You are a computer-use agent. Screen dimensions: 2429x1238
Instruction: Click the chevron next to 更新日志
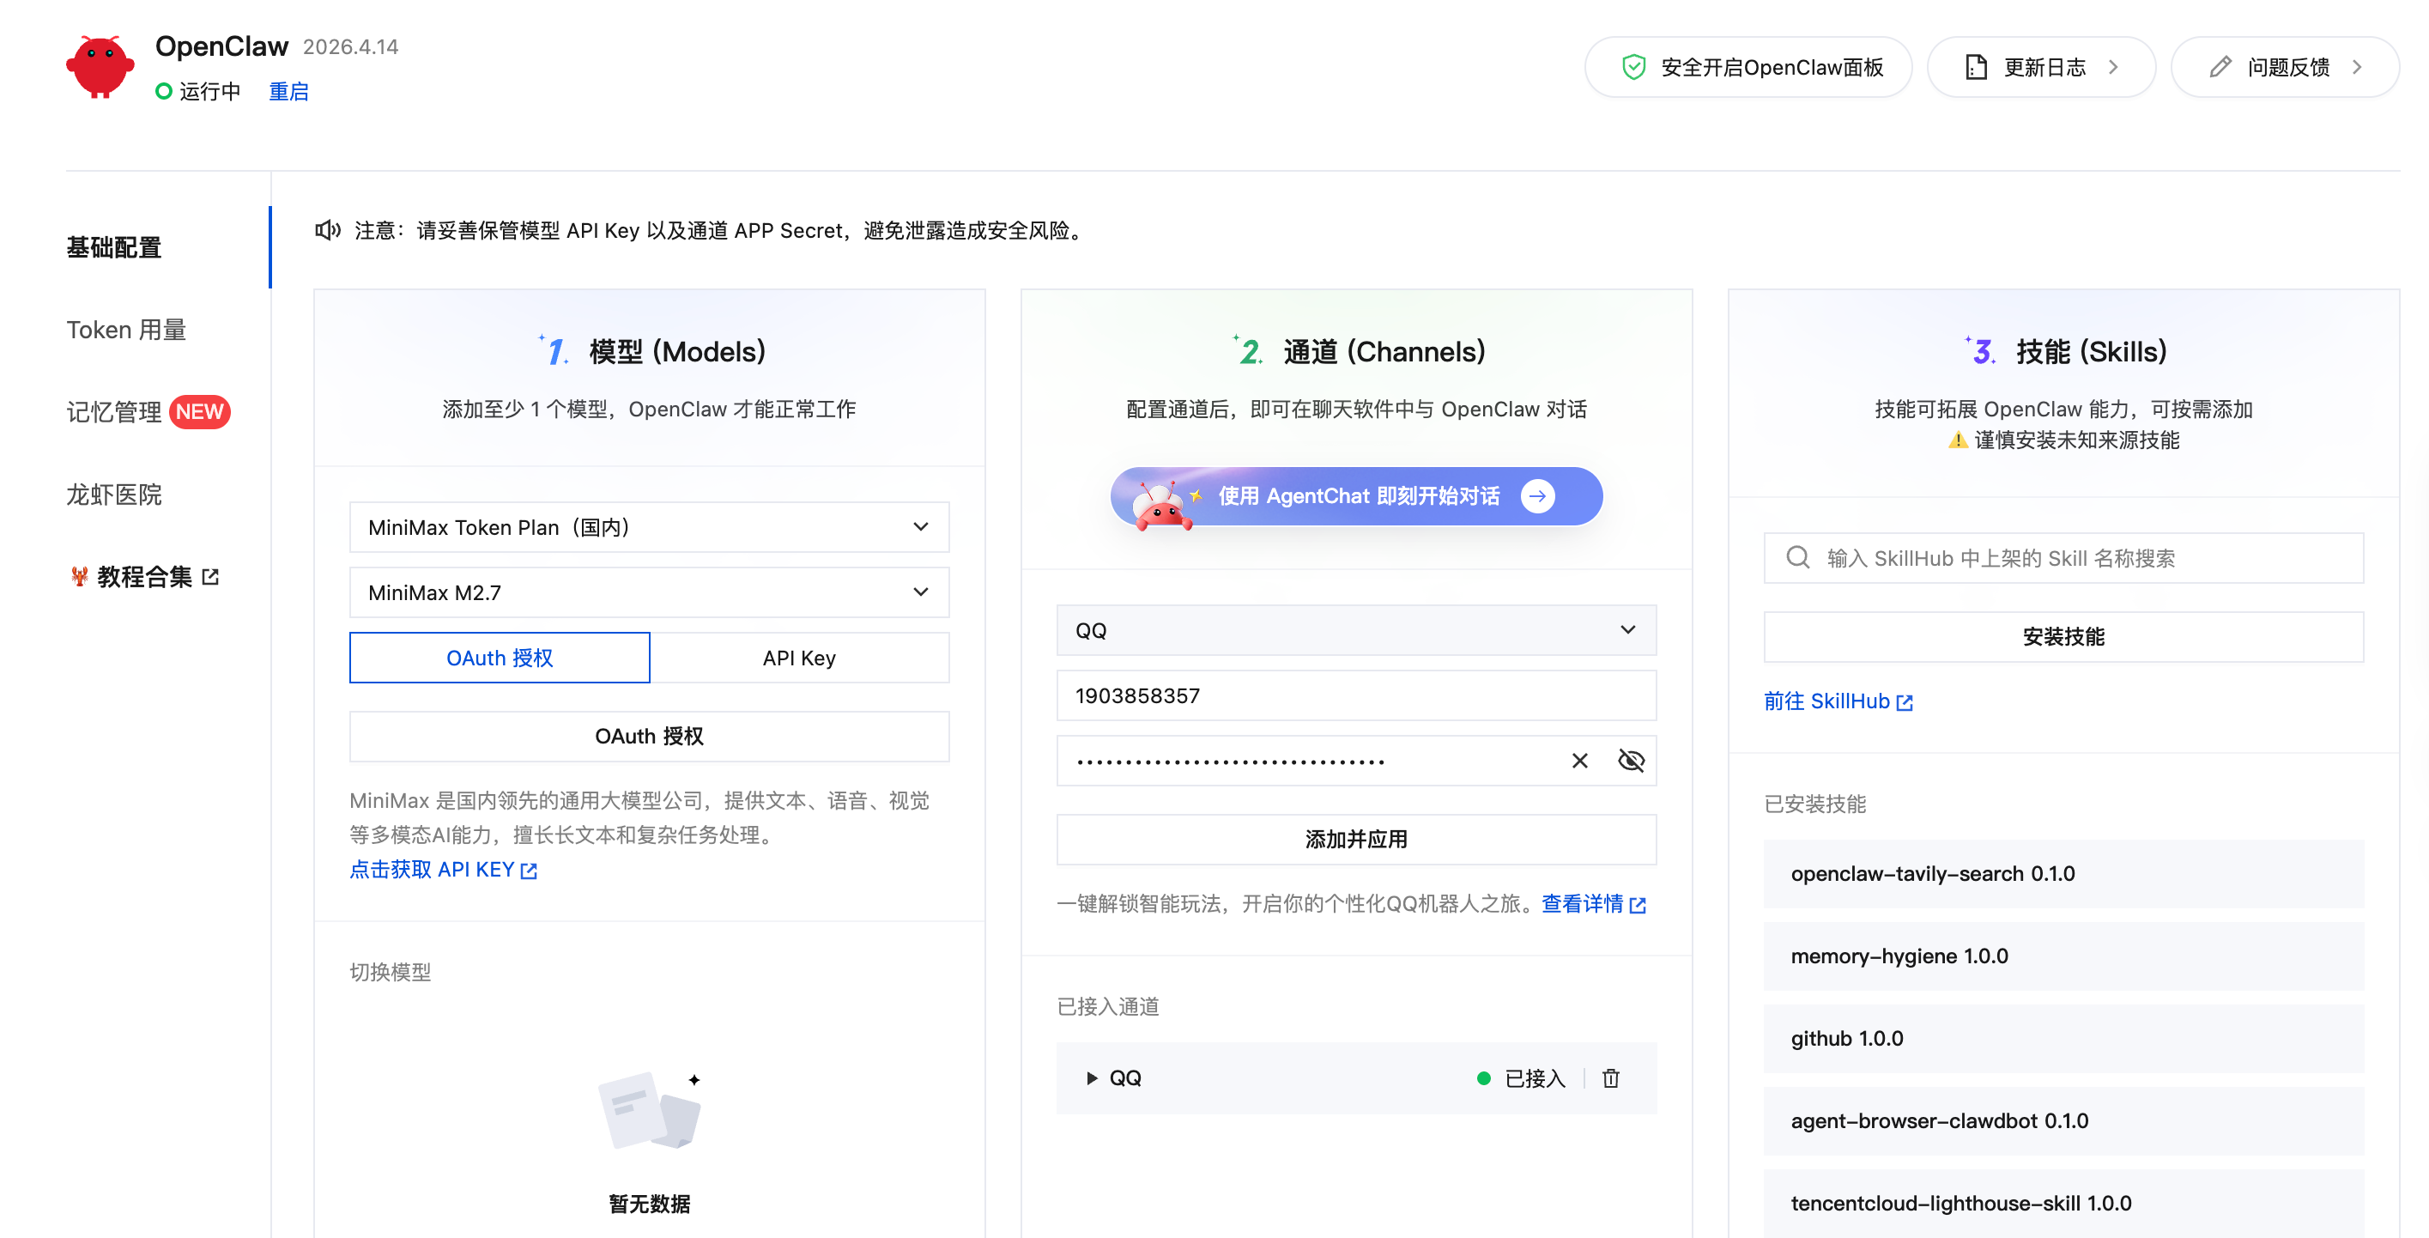point(2113,67)
